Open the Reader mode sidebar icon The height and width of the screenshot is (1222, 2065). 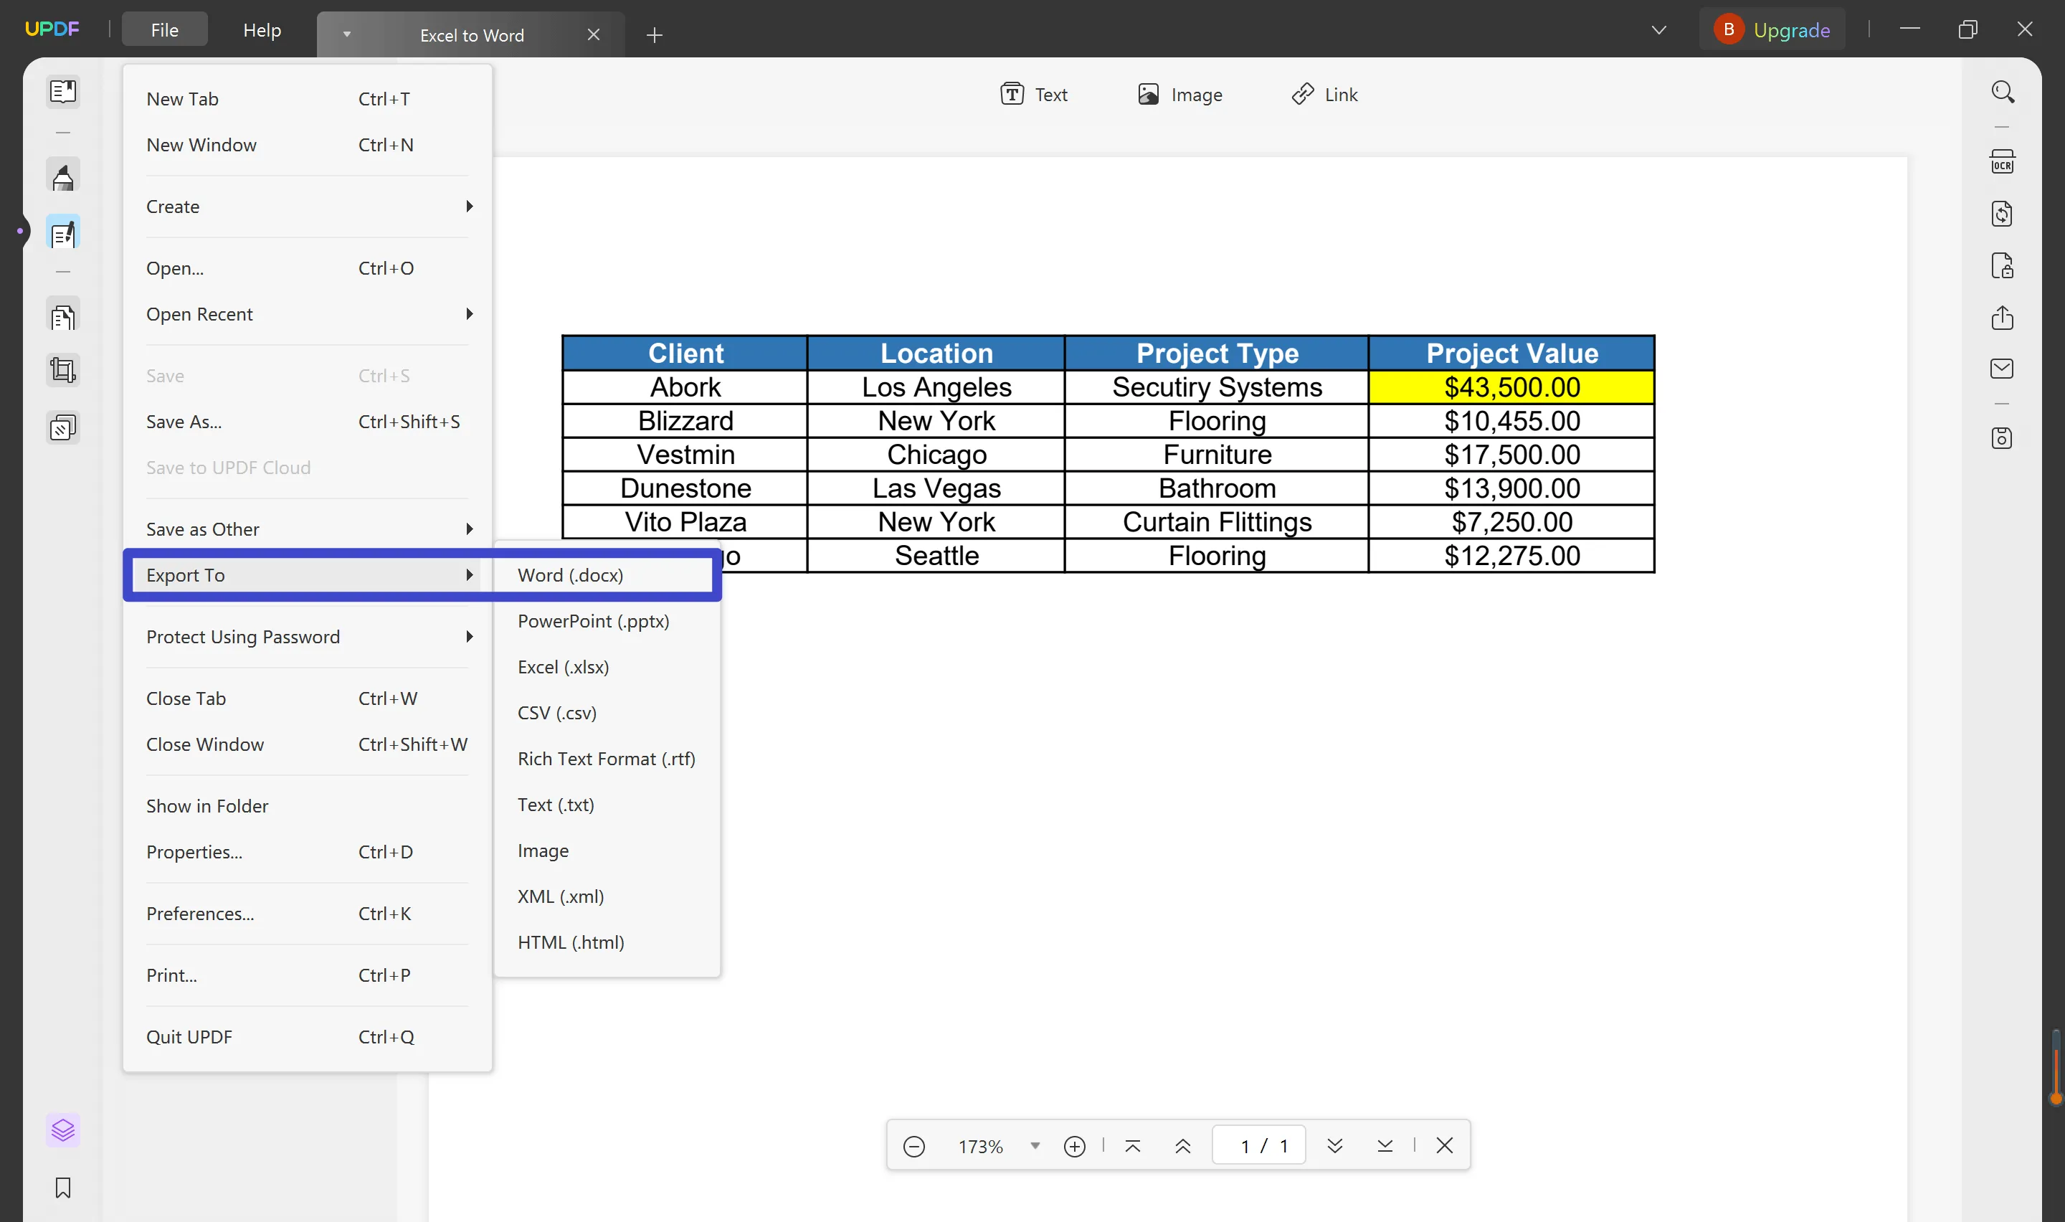62,91
